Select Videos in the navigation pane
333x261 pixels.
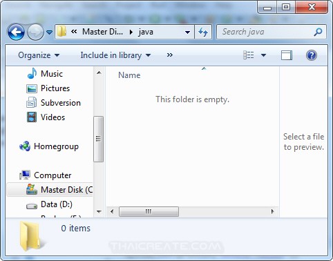pyautogui.click(x=53, y=117)
